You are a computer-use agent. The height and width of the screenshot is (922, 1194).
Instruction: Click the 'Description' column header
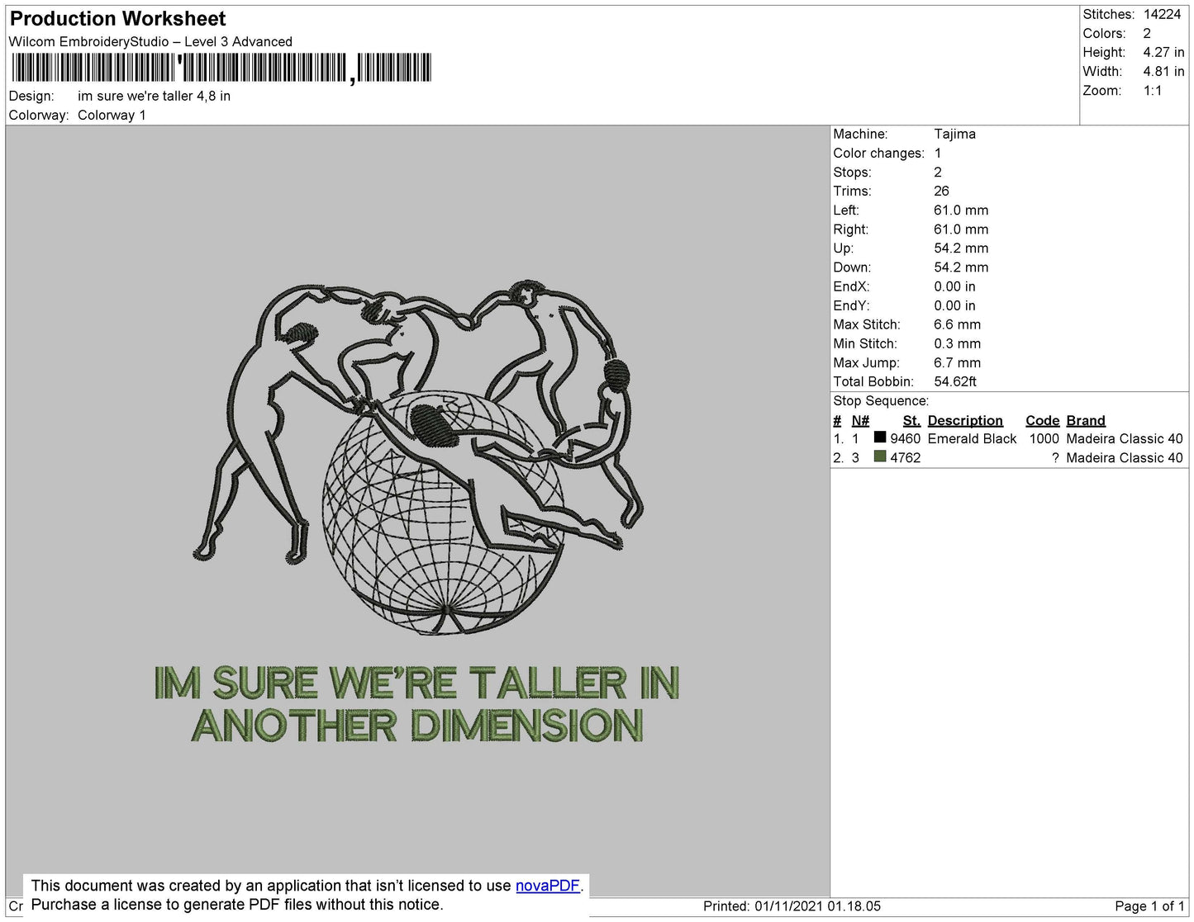coord(965,420)
